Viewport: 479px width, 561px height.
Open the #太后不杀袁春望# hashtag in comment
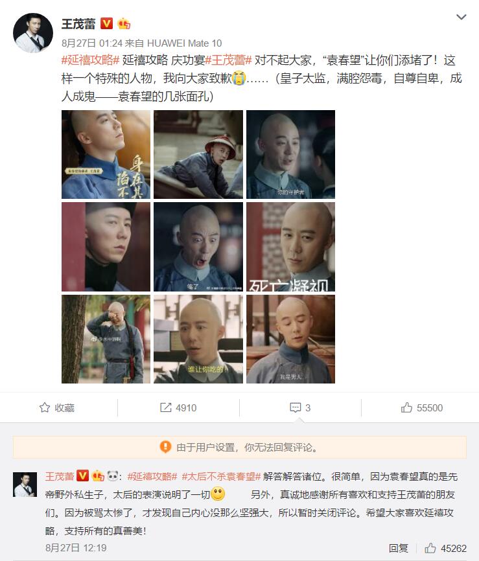[221, 477]
